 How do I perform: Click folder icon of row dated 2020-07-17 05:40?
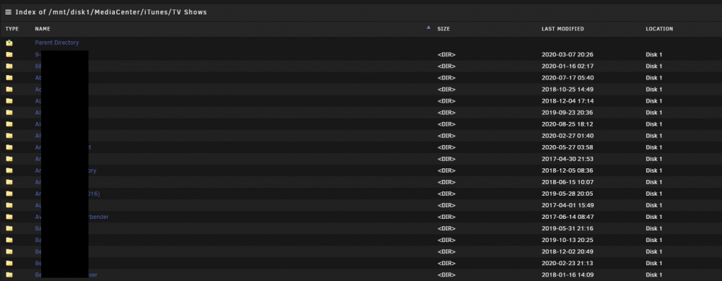click(9, 78)
